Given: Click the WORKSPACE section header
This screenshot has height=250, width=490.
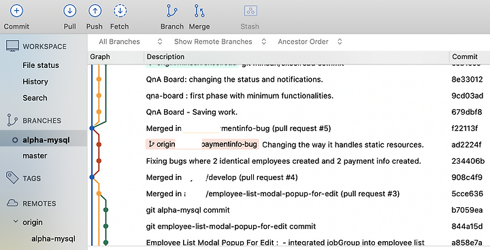Looking at the screenshot, I should [44, 46].
